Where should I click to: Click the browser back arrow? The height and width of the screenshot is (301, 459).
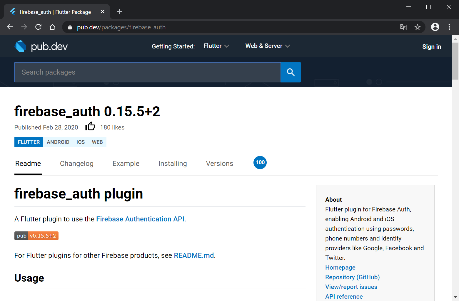tap(10, 27)
